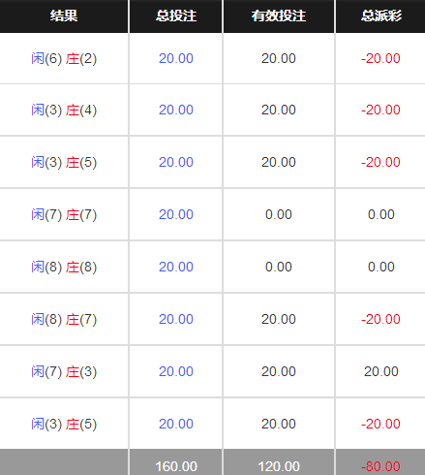Click the 总投注 column header
The width and height of the screenshot is (425, 475).
click(176, 16)
